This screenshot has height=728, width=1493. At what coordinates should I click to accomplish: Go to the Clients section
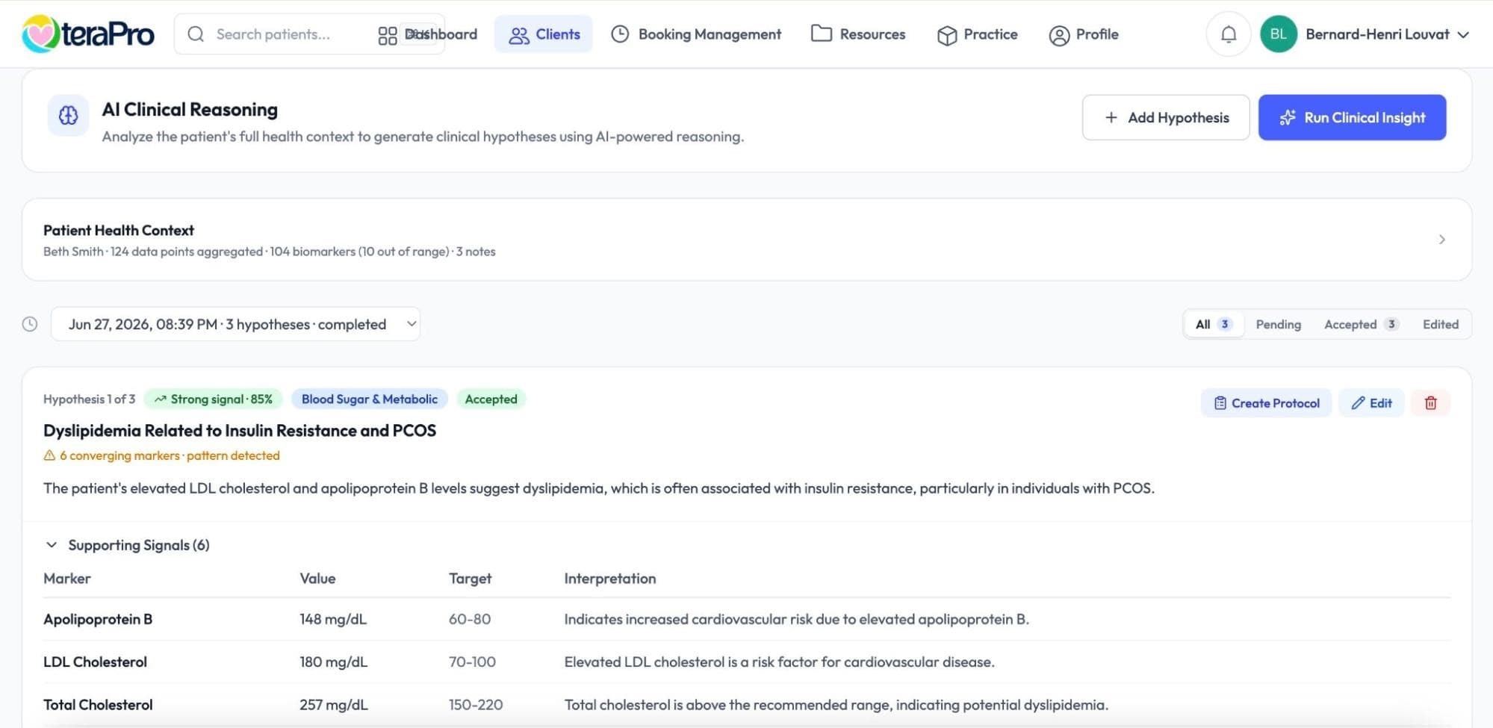point(544,34)
